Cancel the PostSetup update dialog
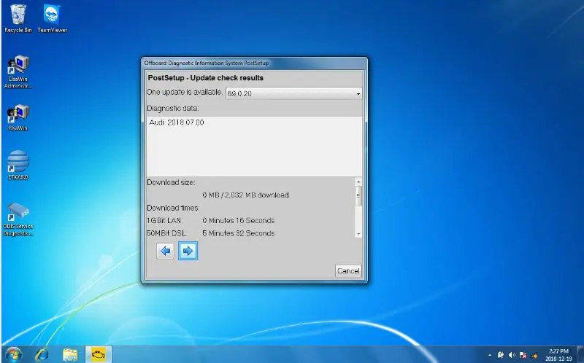 [348, 270]
